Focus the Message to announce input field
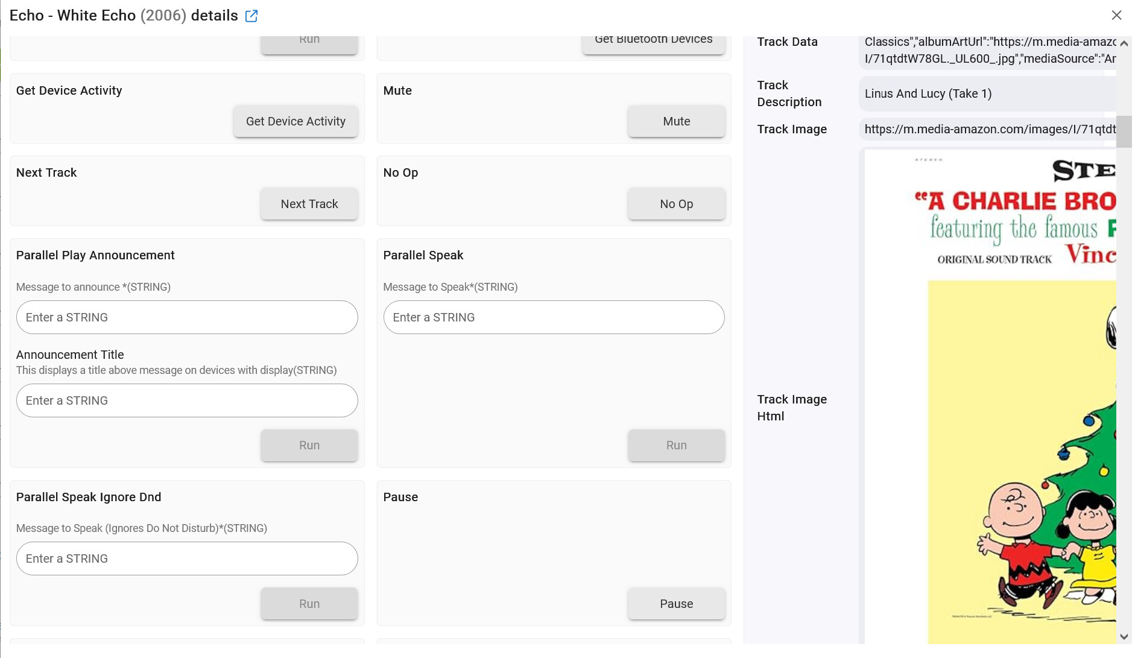 pos(187,317)
